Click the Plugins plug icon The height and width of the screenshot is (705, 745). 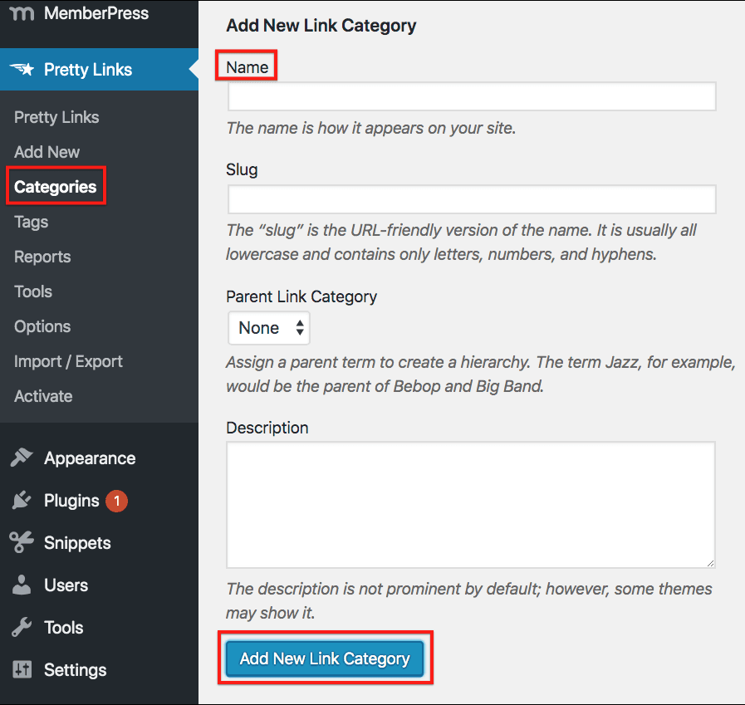pyautogui.click(x=22, y=501)
